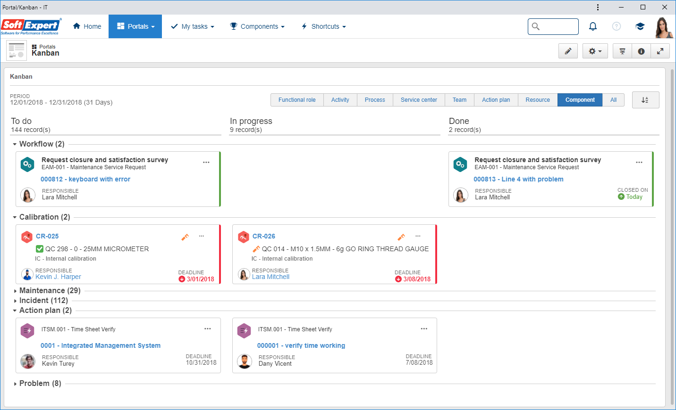This screenshot has width=676, height=410.
Task: Open the CR-026 calibration link
Action: (264, 236)
